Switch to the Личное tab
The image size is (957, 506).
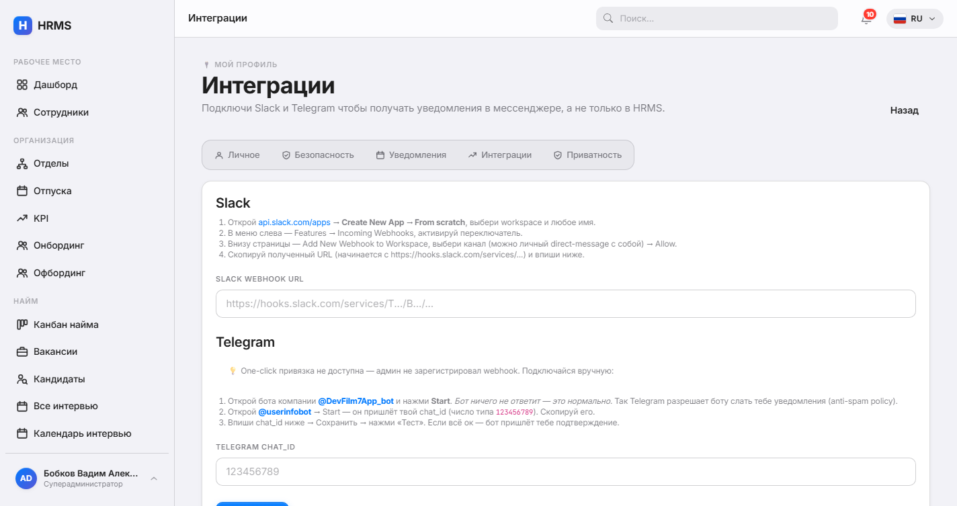tap(237, 155)
